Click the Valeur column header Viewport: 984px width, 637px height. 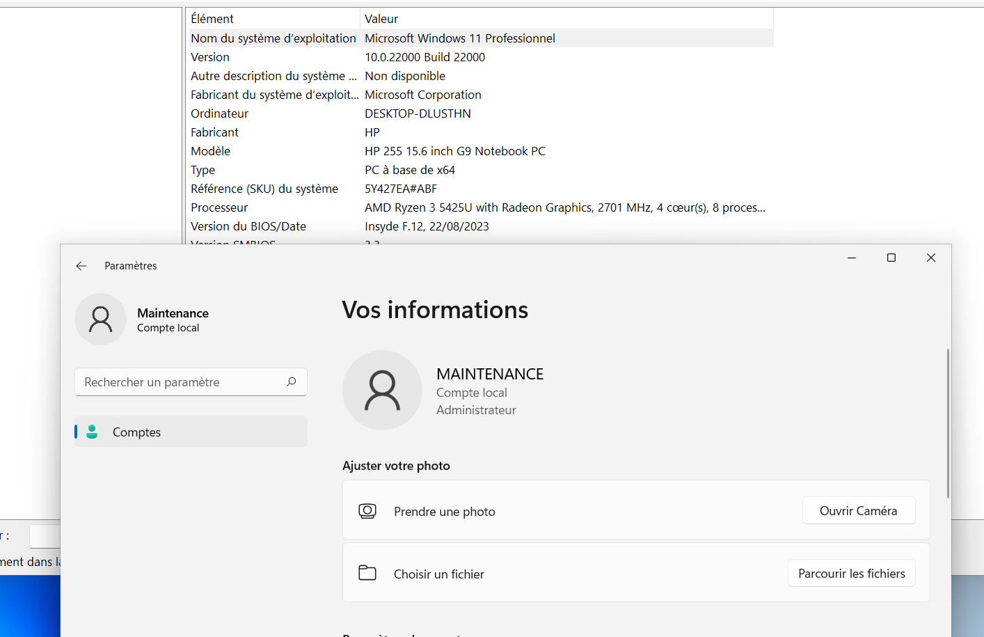(566, 19)
